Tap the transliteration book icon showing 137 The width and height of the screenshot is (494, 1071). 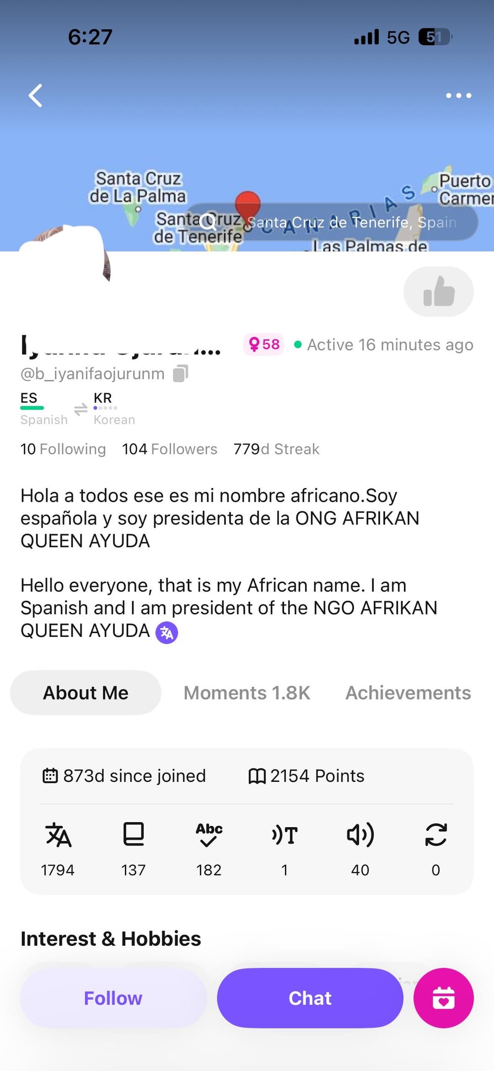[134, 835]
